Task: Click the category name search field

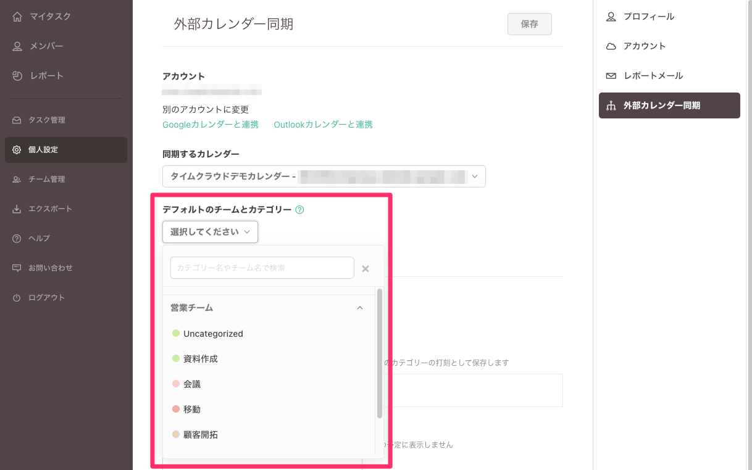Action: 262,268
